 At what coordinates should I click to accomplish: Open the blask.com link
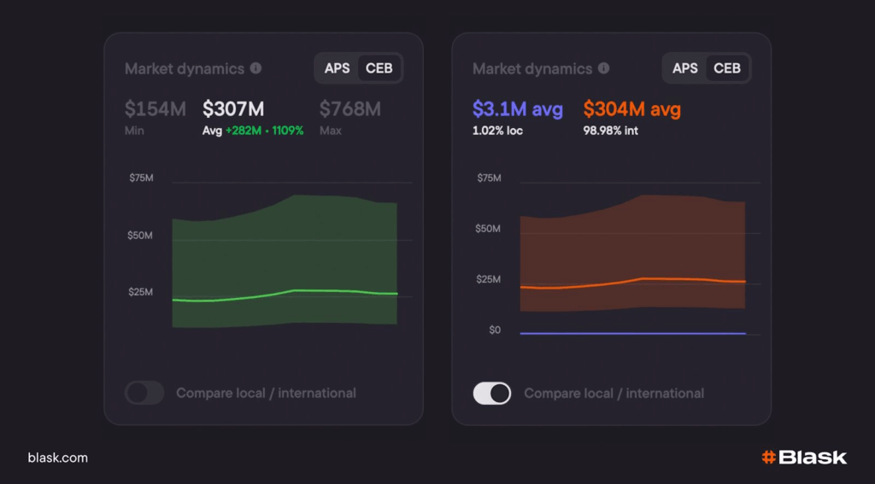click(x=57, y=458)
